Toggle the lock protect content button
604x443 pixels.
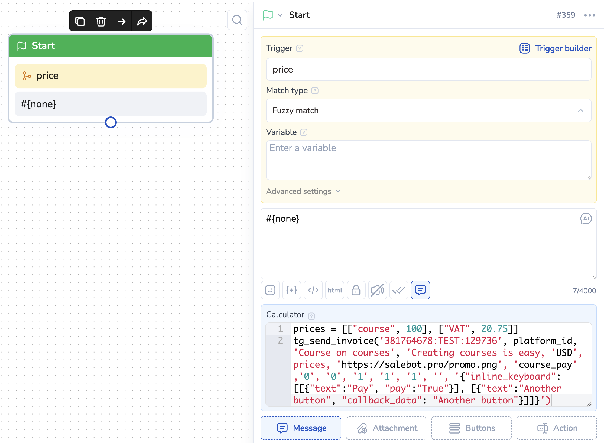(356, 290)
